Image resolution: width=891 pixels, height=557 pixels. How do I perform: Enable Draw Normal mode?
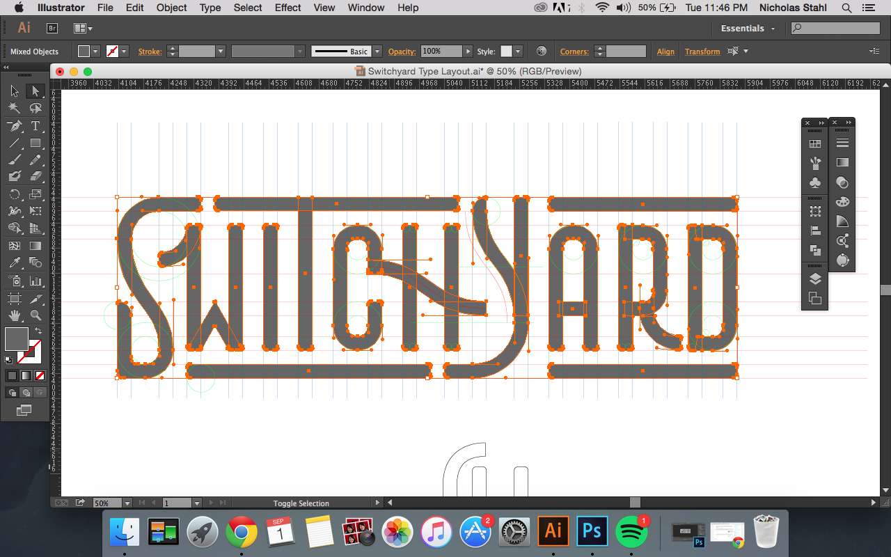click(x=12, y=393)
